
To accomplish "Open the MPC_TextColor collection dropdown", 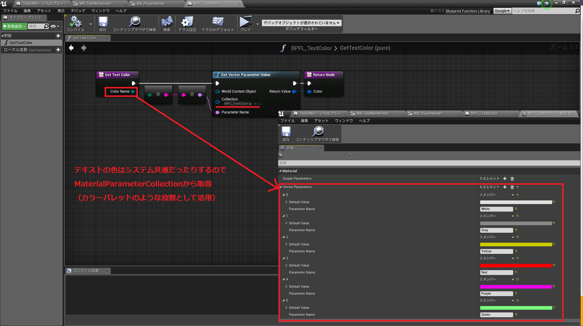I will (x=238, y=104).
